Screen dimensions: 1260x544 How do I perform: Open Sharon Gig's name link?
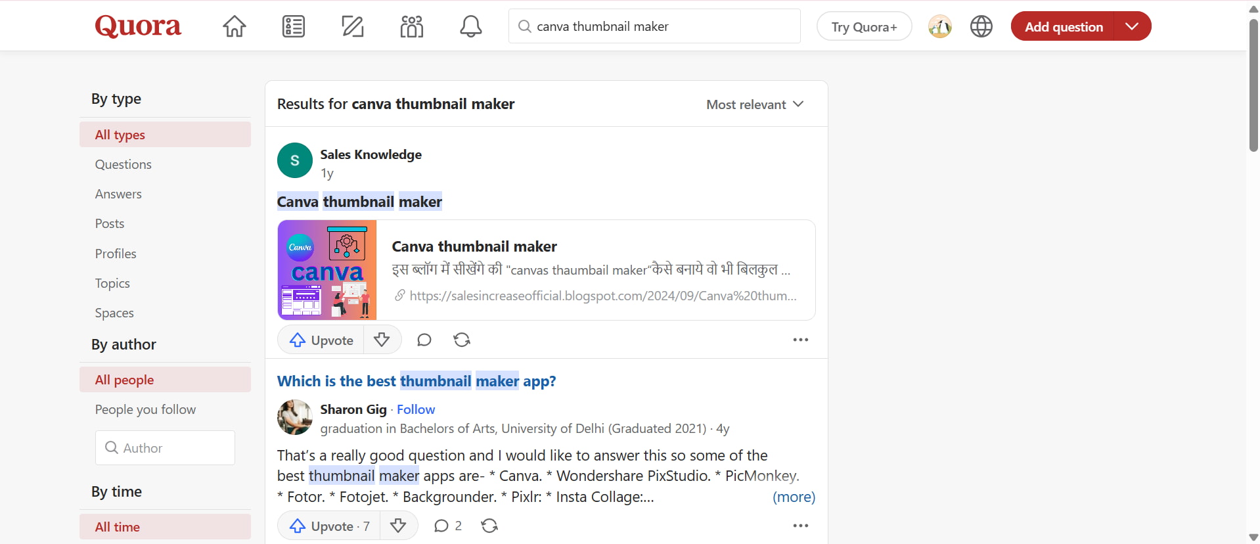pyautogui.click(x=353, y=409)
